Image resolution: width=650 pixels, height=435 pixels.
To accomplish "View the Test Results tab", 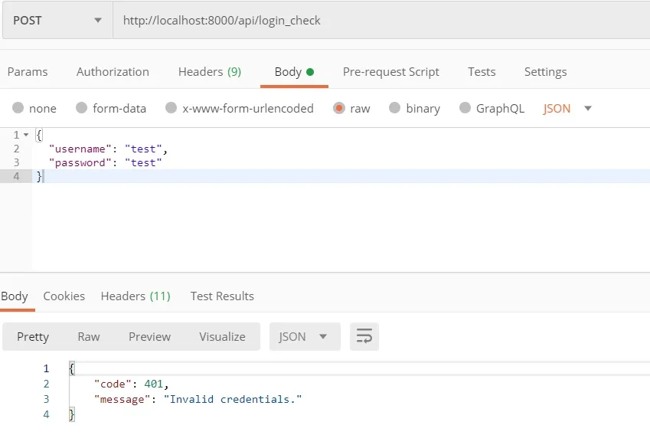I will pyautogui.click(x=222, y=296).
